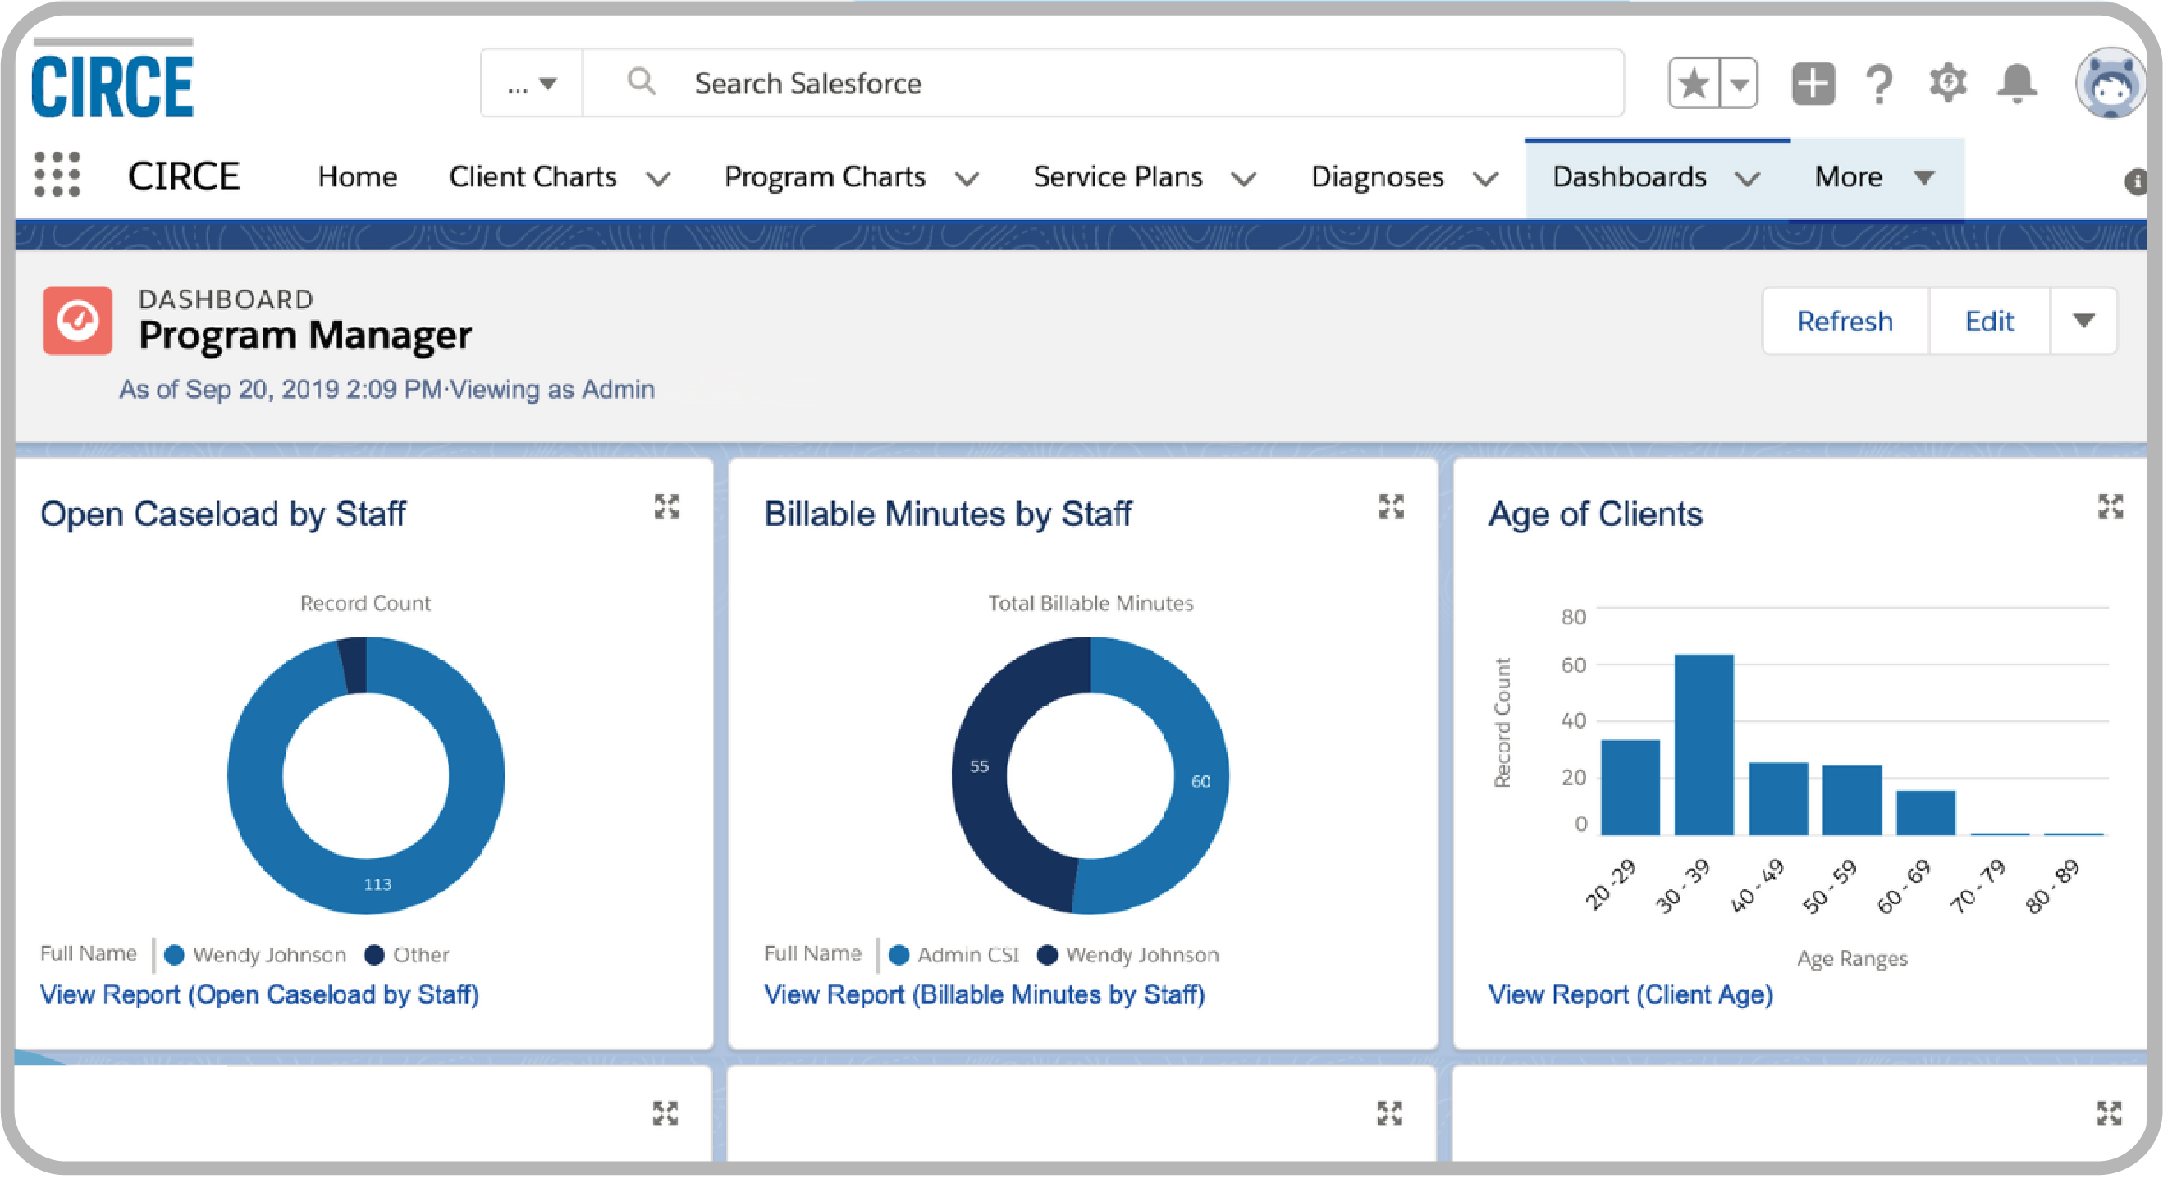Click the Favorites star icon
The height and width of the screenshot is (1179, 2163).
coord(1694,83)
